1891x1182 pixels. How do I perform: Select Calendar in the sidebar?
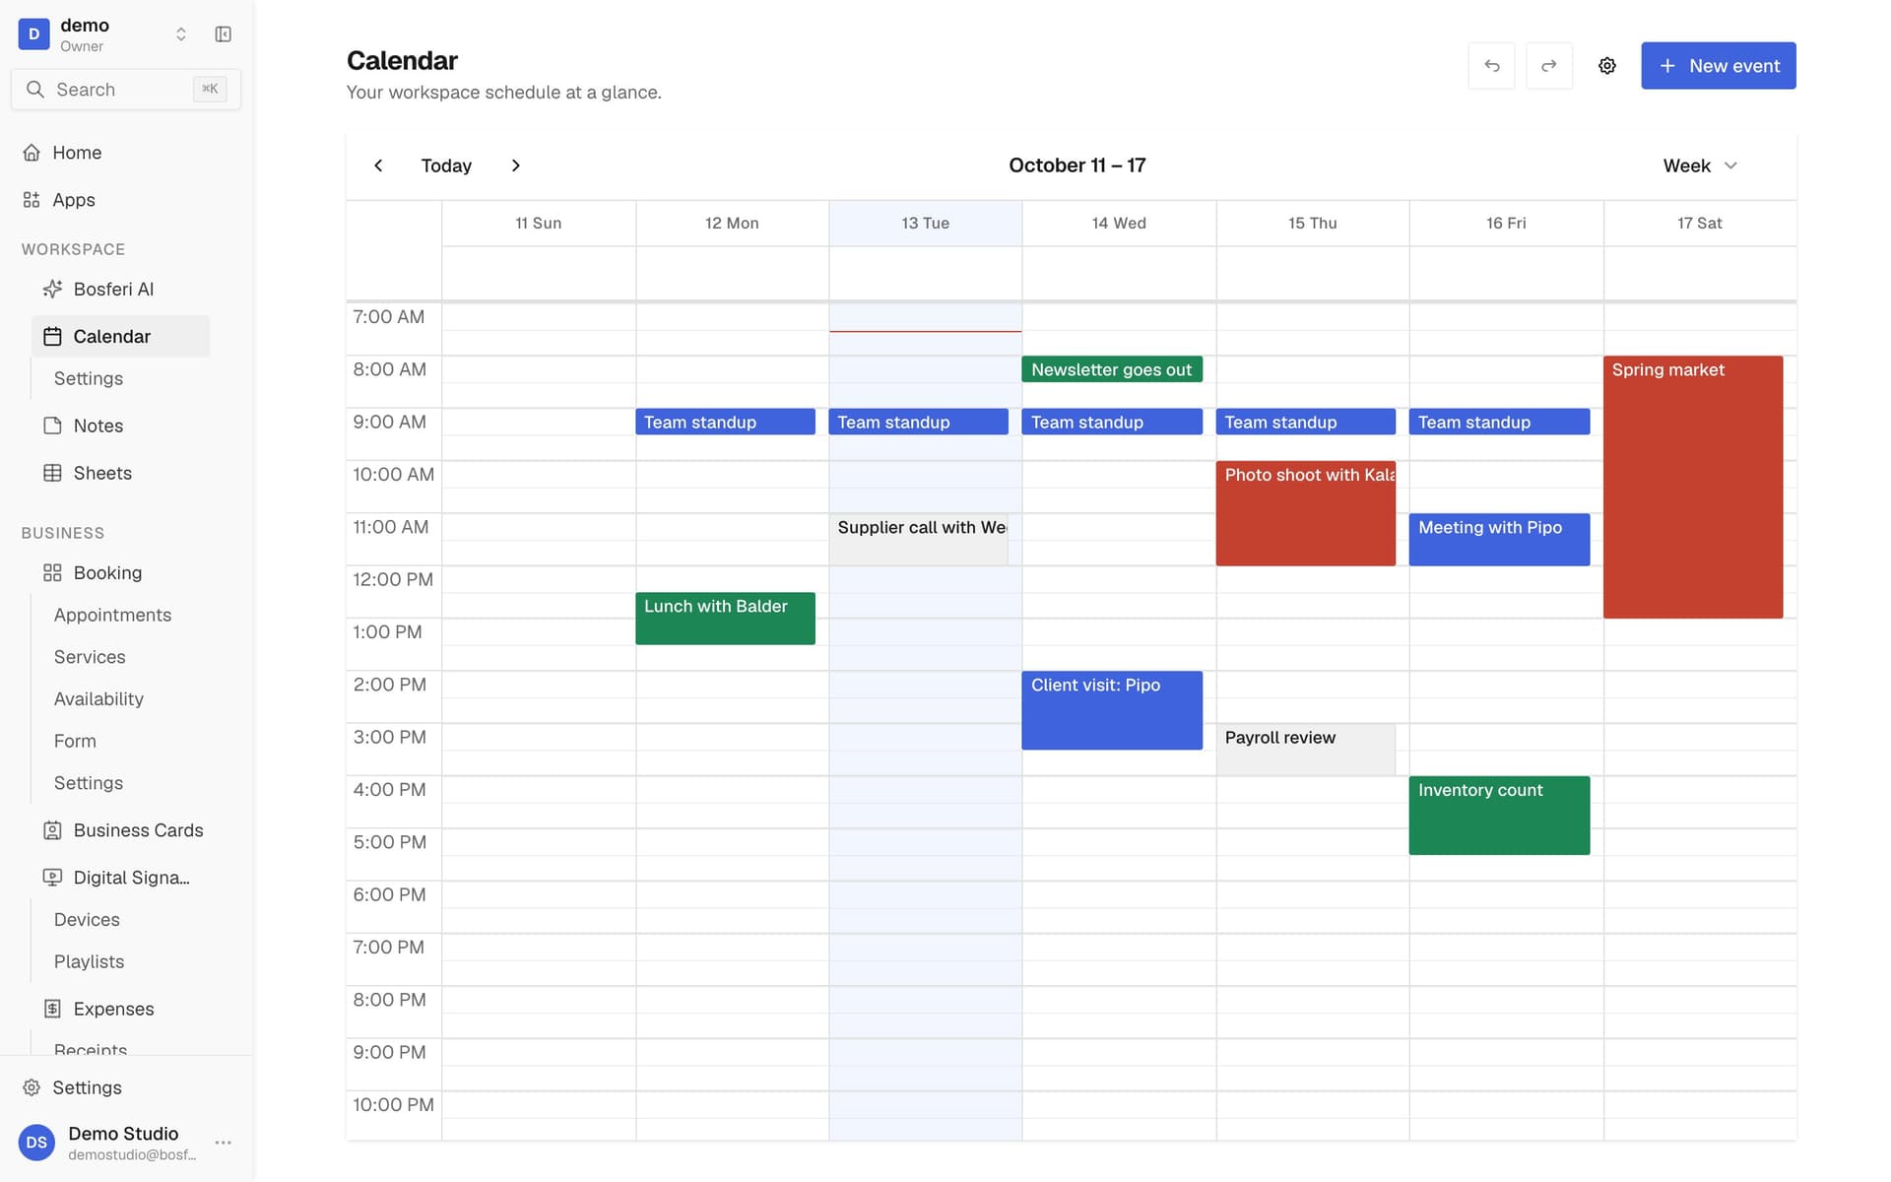coord(120,336)
